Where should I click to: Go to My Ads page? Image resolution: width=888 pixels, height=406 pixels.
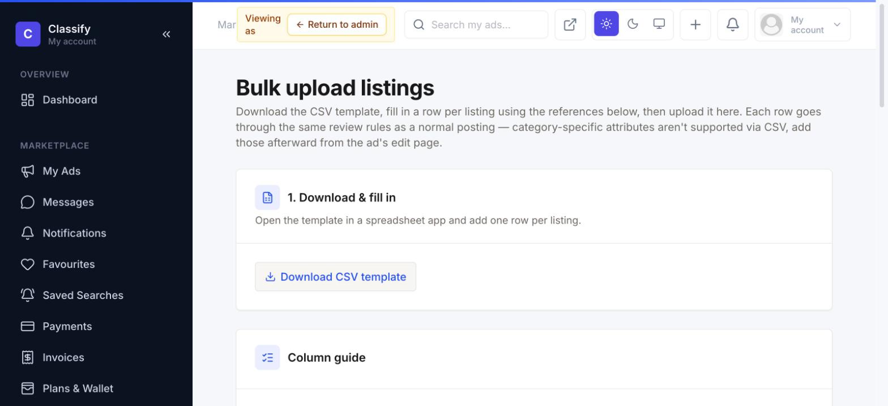tap(96, 171)
